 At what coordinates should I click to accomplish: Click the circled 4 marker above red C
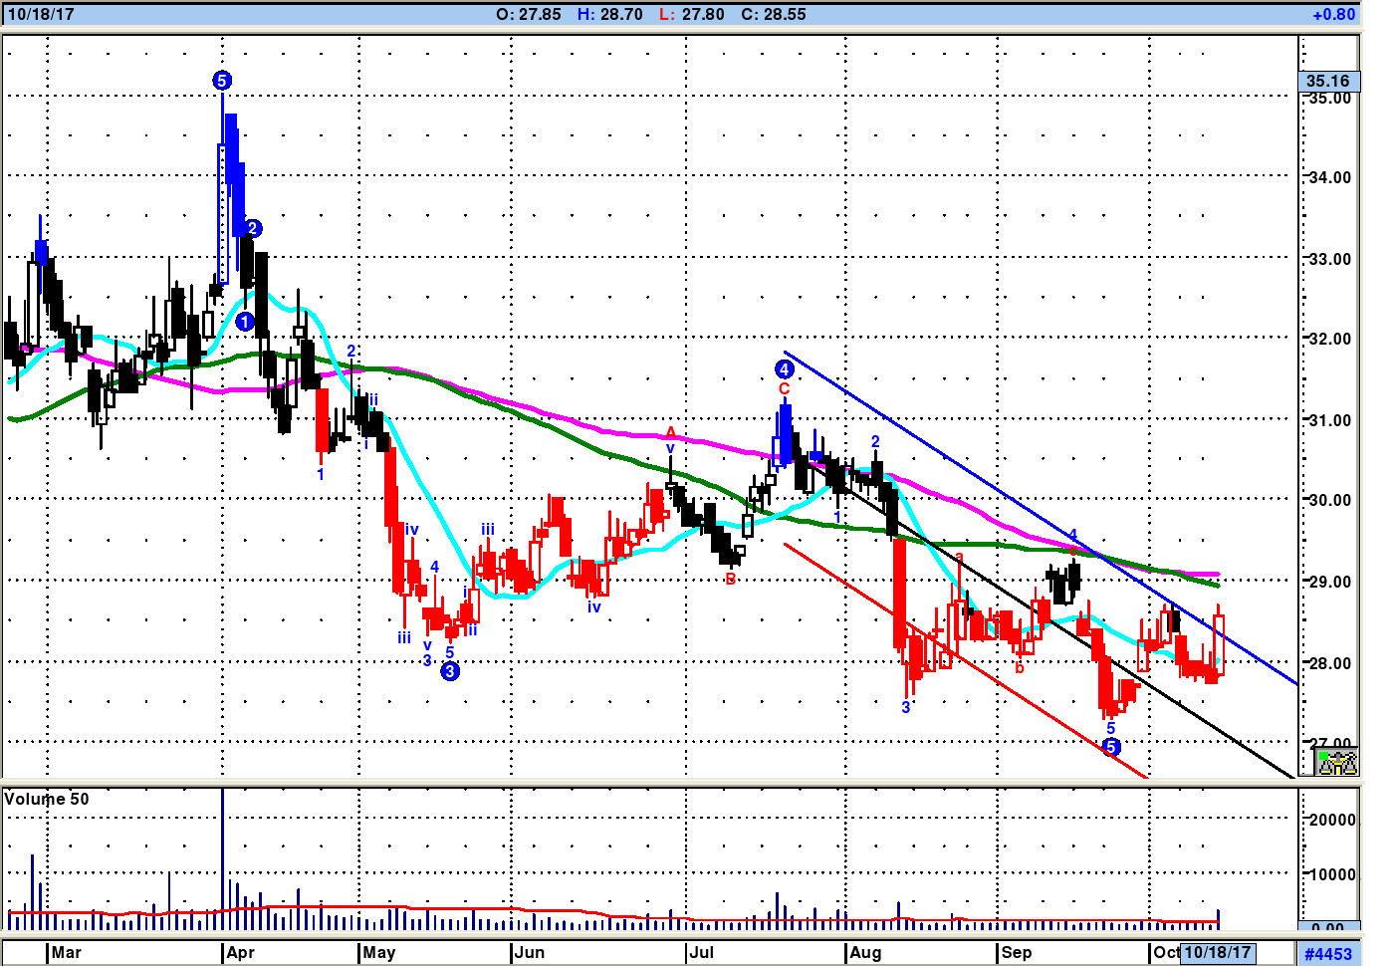785,369
